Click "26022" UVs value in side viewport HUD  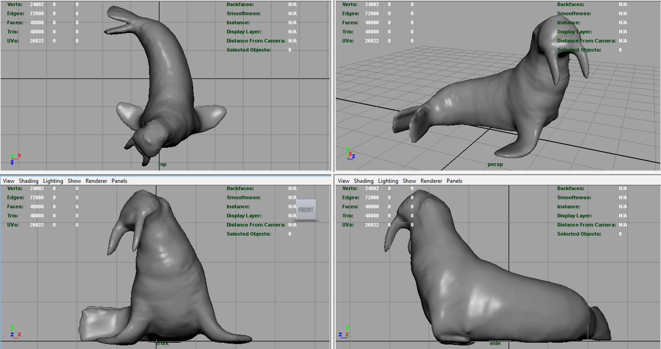click(372, 225)
